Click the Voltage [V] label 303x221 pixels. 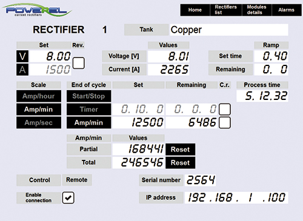(124, 56)
